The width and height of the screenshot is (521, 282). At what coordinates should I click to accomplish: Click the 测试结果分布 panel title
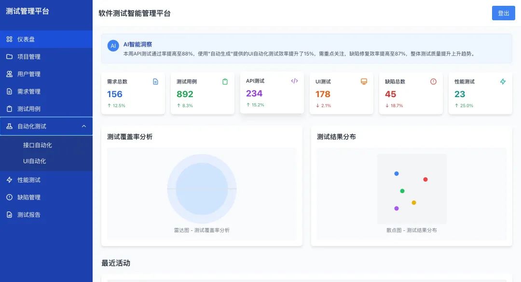click(x=336, y=137)
